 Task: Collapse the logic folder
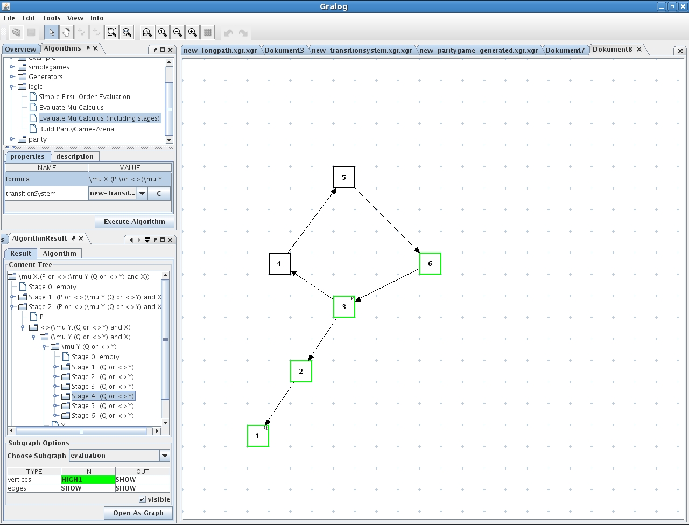point(12,87)
